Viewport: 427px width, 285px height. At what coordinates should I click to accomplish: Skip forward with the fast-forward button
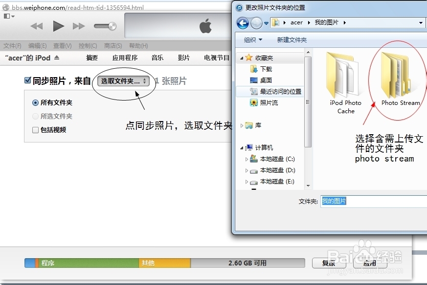(79, 26)
